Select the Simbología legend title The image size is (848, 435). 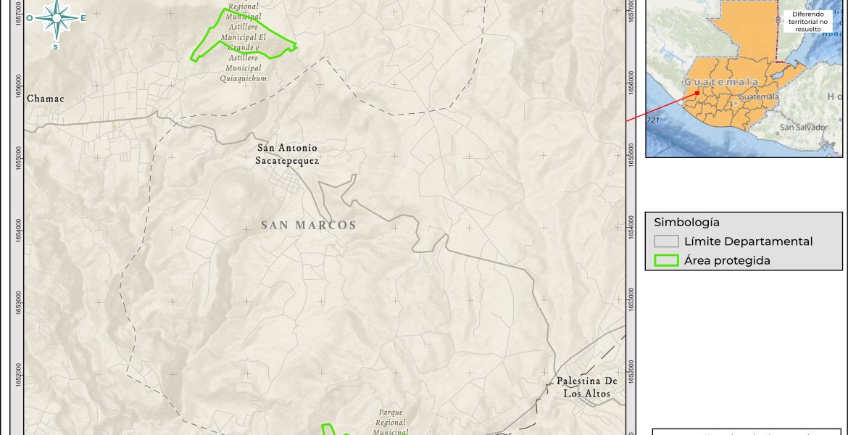(x=687, y=223)
